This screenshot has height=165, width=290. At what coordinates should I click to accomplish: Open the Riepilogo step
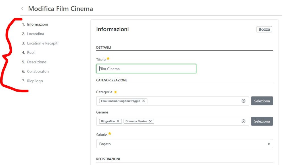pos(35,81)
